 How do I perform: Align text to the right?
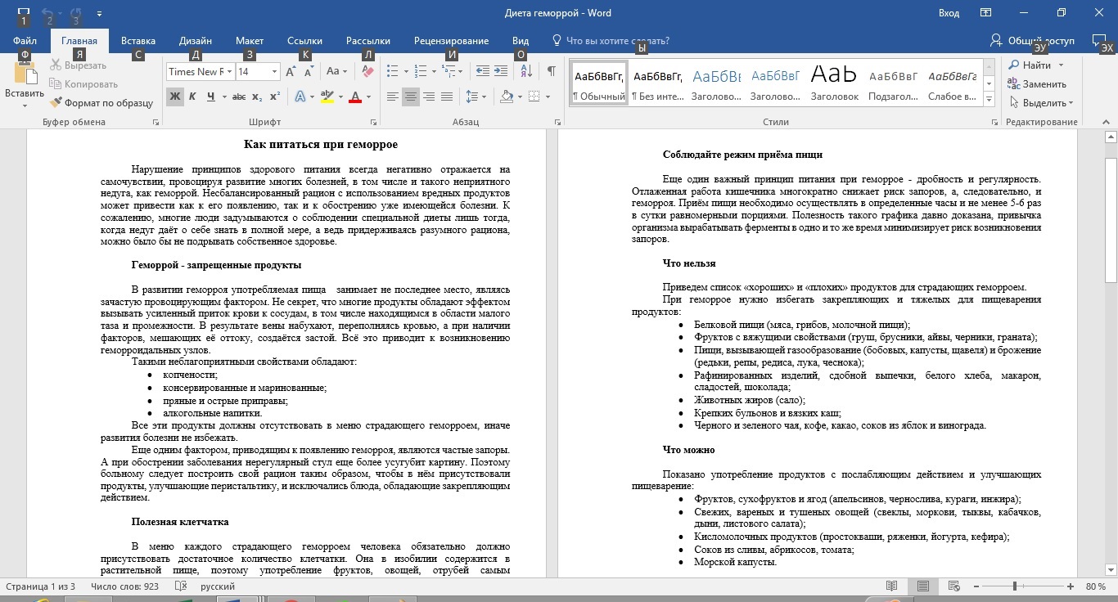pyautogui.click(x=429, y=97)
